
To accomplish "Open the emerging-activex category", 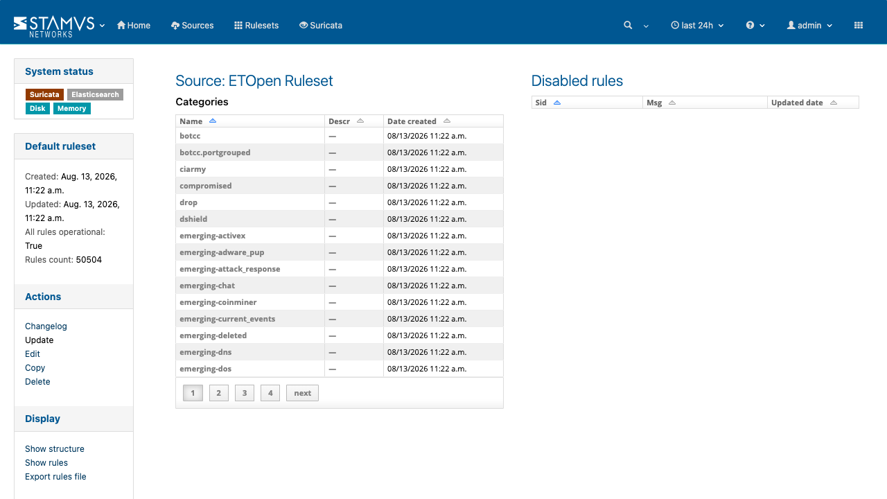I will coord(213,236).
